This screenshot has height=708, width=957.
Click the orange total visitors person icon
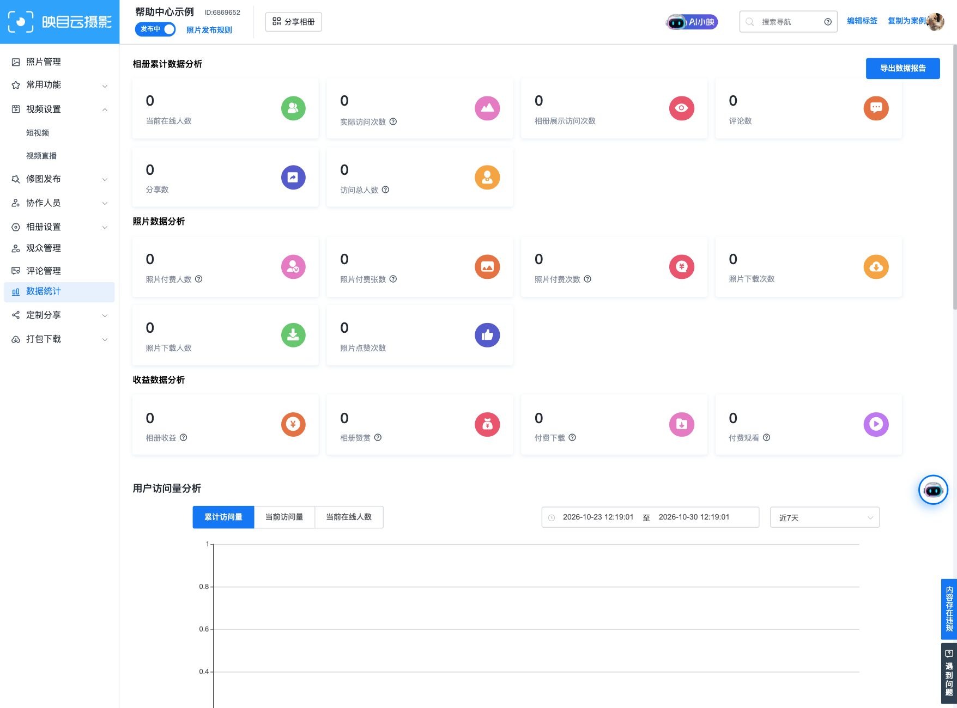tap(487, 177)
